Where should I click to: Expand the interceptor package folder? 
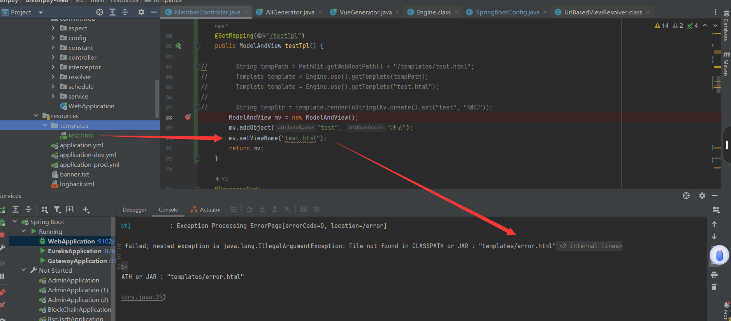click(x=53, y=67)
